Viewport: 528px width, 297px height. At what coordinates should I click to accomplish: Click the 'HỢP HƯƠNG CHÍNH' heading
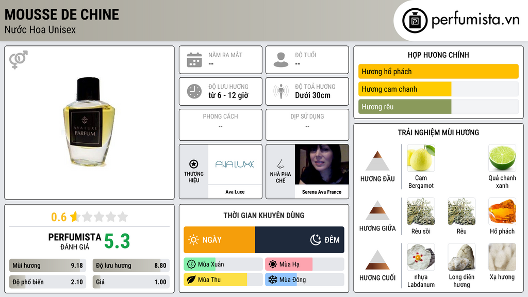pos(438,55)
